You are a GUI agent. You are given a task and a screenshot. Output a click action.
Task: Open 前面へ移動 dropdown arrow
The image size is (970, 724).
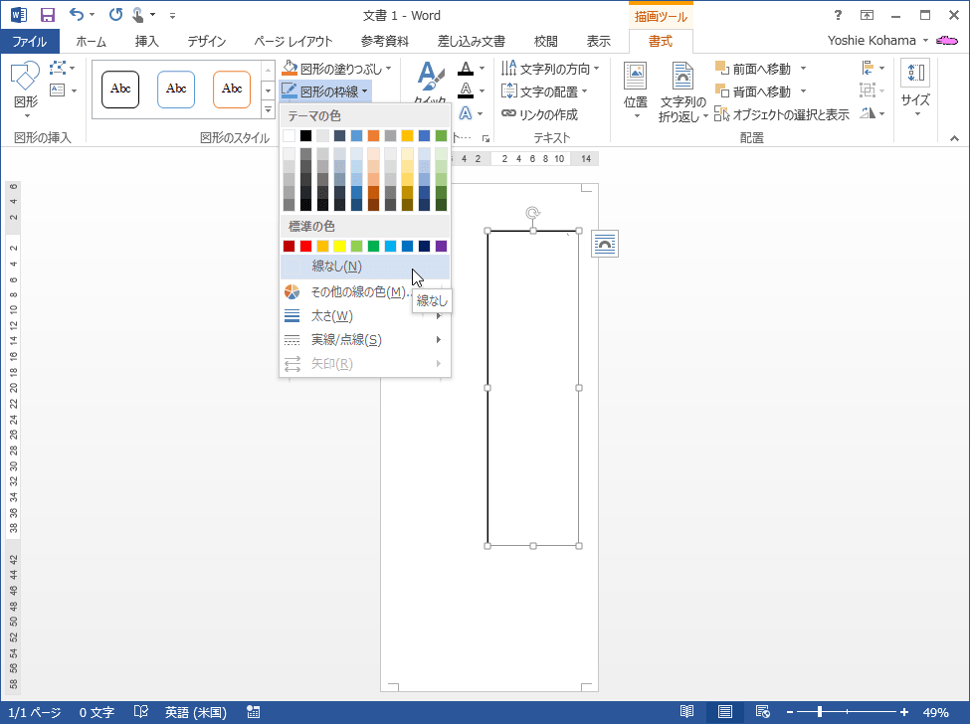(803, 69)
